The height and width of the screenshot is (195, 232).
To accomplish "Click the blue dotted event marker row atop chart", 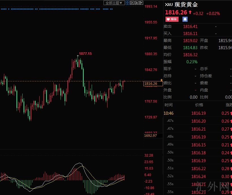I will coord(57,9).
